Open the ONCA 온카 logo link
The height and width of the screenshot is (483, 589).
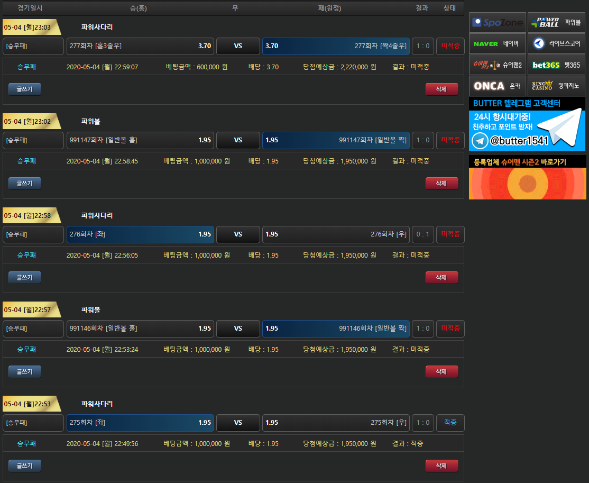click(x=498, y=86)
